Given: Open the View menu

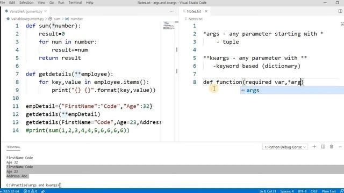Looking at the screenshot, I should [41, 3].
